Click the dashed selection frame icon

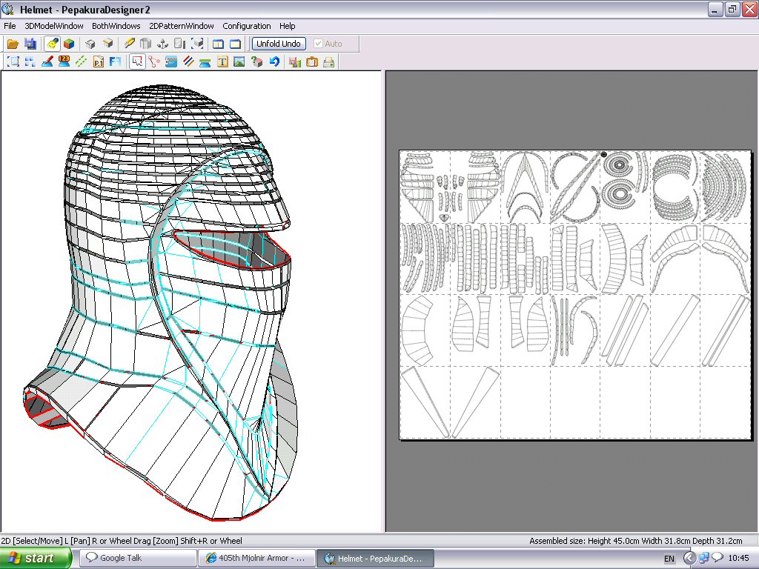(13, 61)
